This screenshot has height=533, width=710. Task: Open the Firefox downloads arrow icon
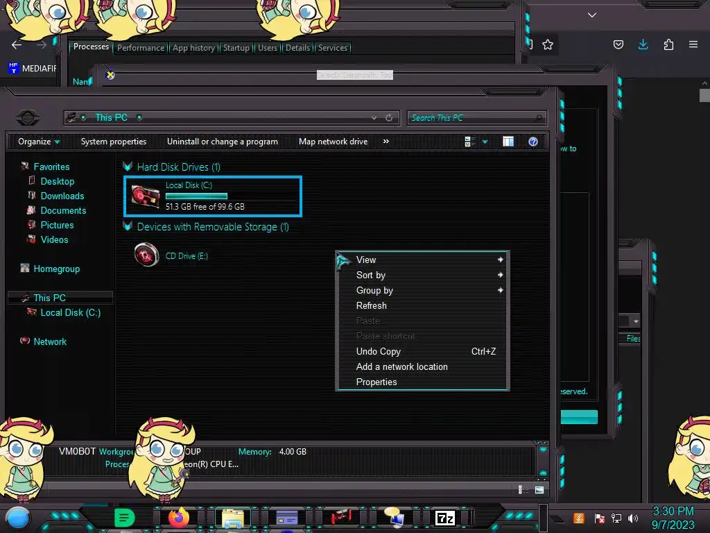pos(643,44)
